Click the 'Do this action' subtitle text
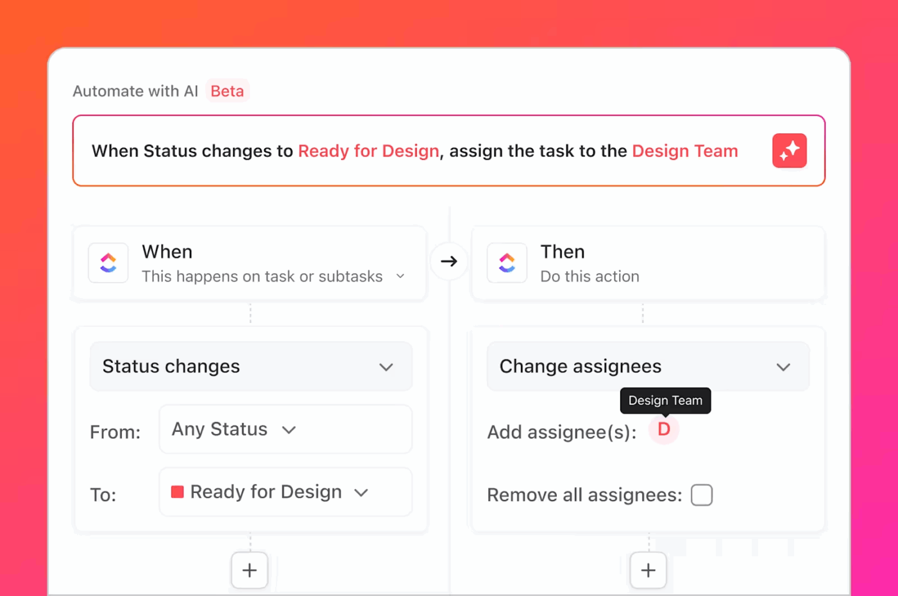The width and height of the screenshot is (898, 596). (589, 276)
